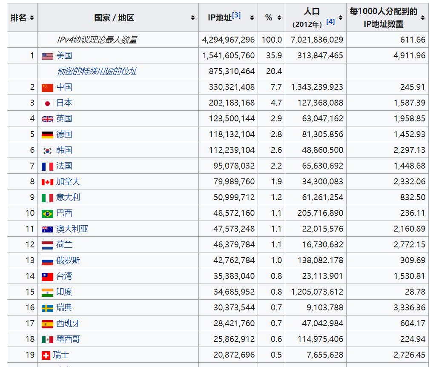Click the Russia flag icon
This screenshot has height=367, width=436.
tap(47, 261)
